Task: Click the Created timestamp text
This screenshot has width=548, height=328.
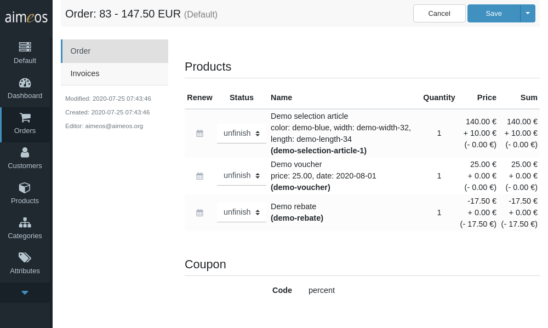Action: click(107, 112)
